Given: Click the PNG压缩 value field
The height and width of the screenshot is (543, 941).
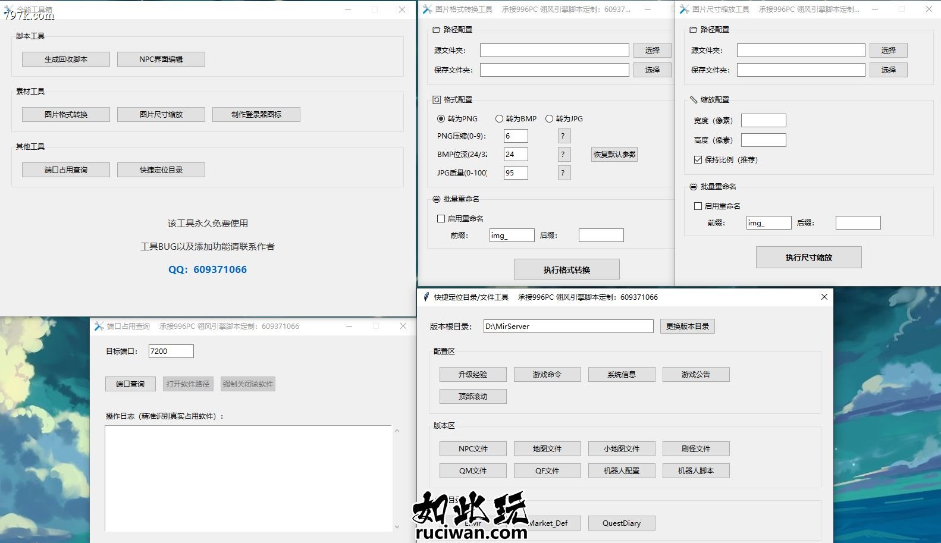Looking at the screenshot, I should tap(516, 136).
